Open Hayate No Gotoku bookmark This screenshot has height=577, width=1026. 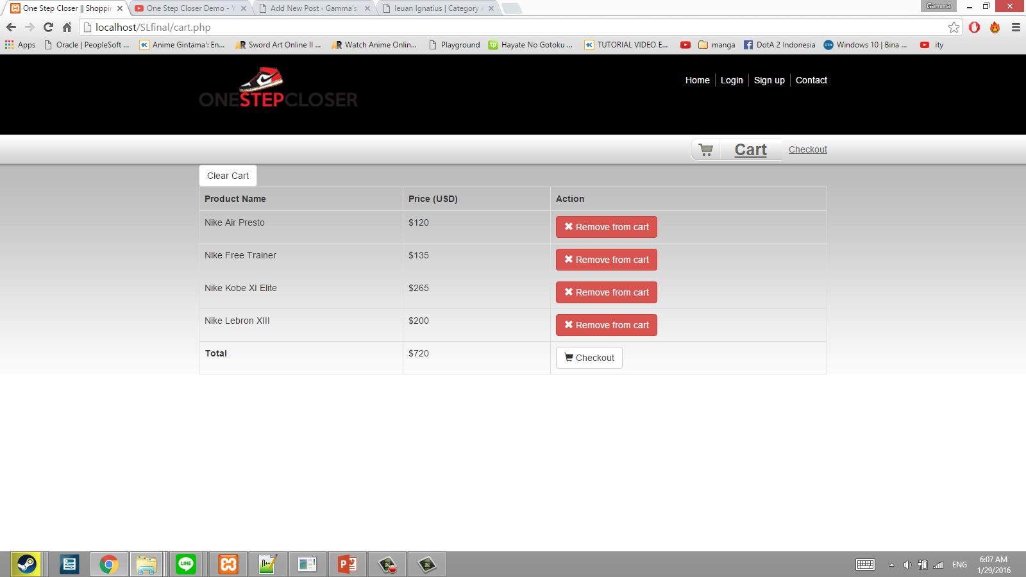530,45
